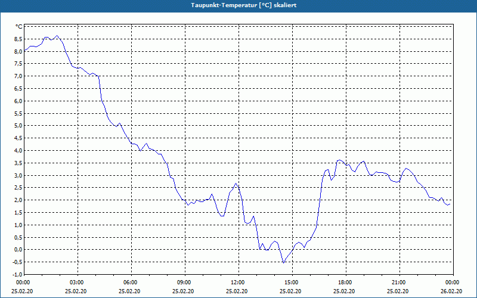The width and height of the screenshot is (477, 298).
Task: Click the "25.02.20" date under 15:00
Action: pyautogui.click(x=291, y=291)
